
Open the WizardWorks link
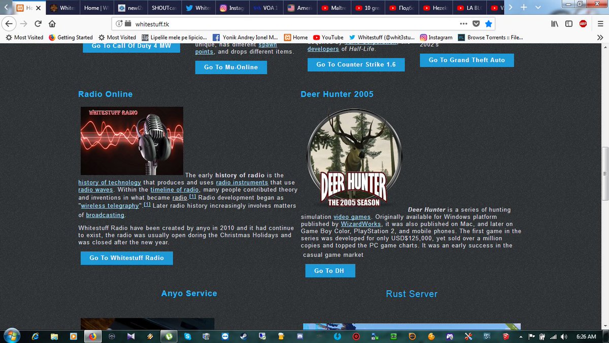[361, 224]
